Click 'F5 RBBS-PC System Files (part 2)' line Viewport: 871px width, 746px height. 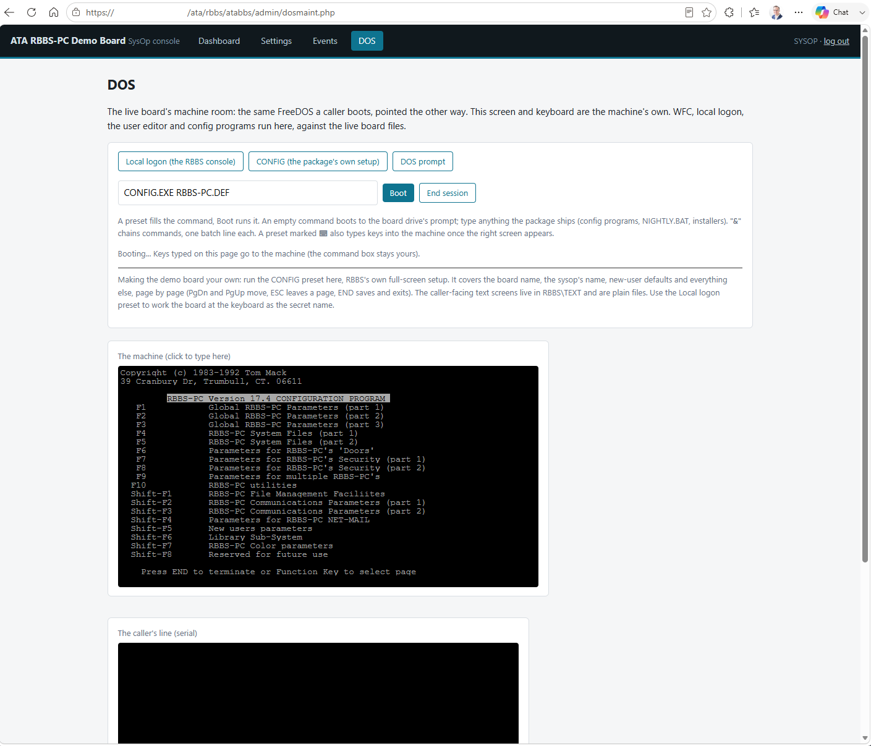[247, 442]
